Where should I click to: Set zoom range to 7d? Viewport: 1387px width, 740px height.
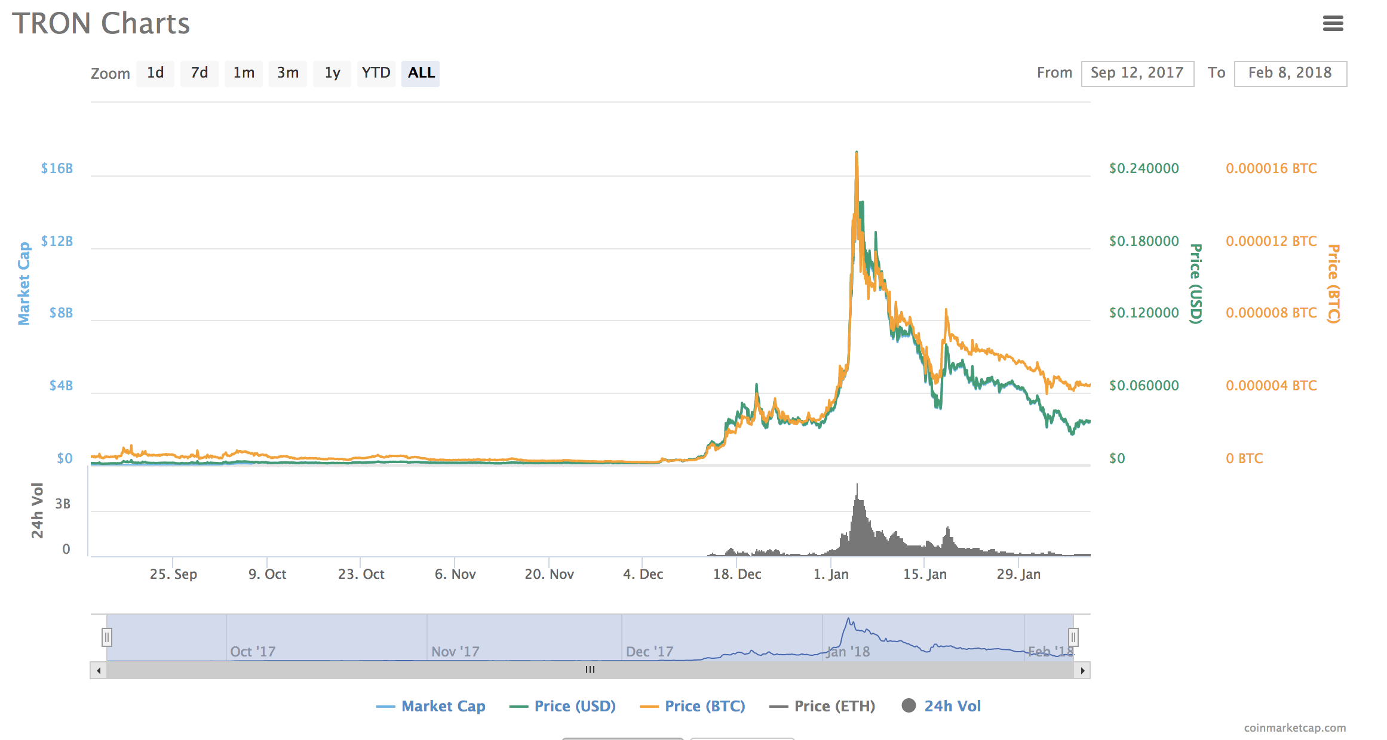[x=200, y=73]
